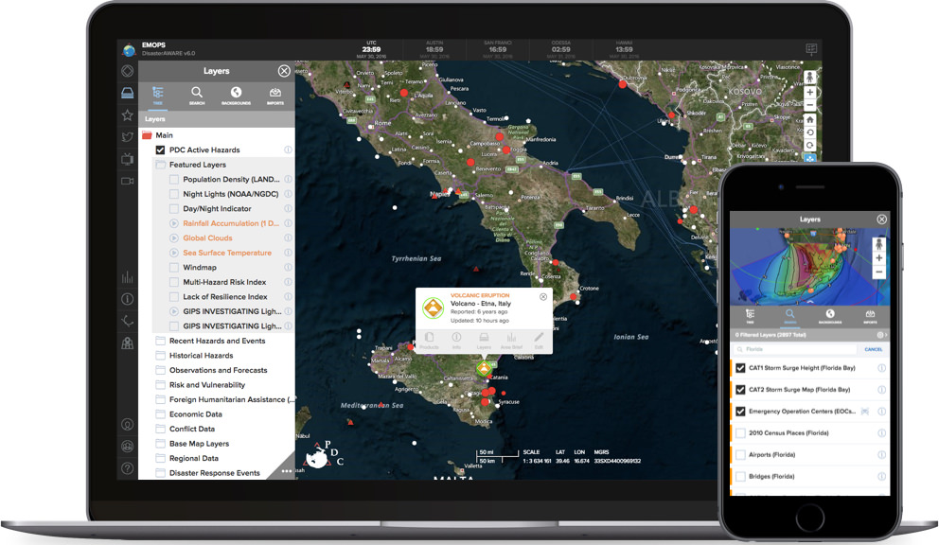Toggle play icon for Sea Surface Temperature
The height and width of the screenshot is (545, 939).
(x=173, y=253)
